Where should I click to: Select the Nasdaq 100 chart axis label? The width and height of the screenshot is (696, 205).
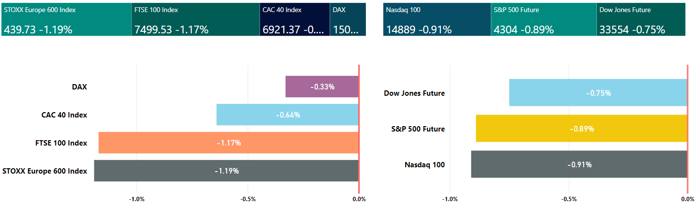(x=424, y=165)
